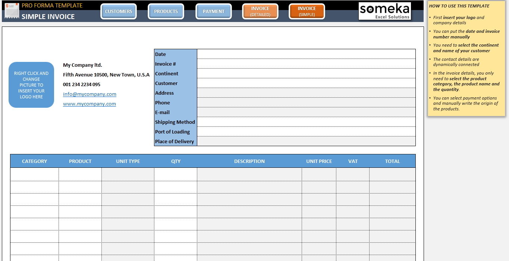Open the www.mycompany.com website link

pyautogui.click(x=89, y=104)
